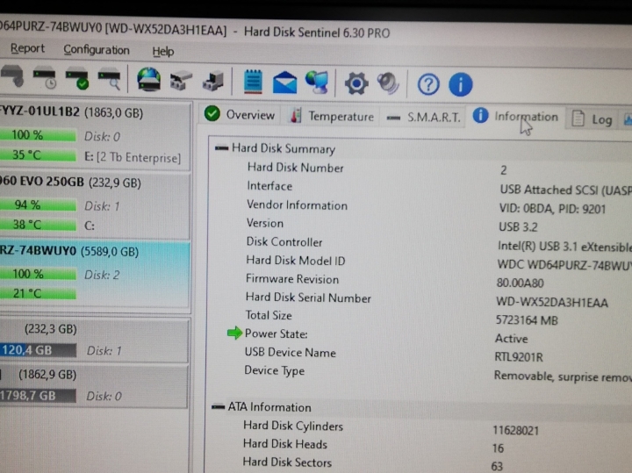Open the blue notepad report icon

point(253,82)
